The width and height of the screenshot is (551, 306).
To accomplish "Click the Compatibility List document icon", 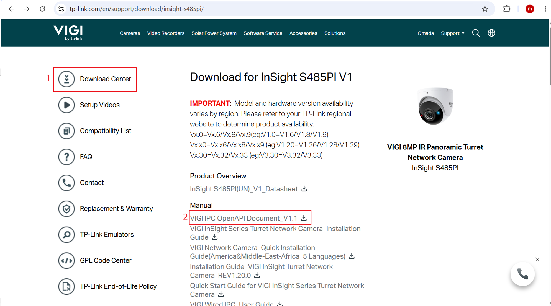I will point(66,131).
